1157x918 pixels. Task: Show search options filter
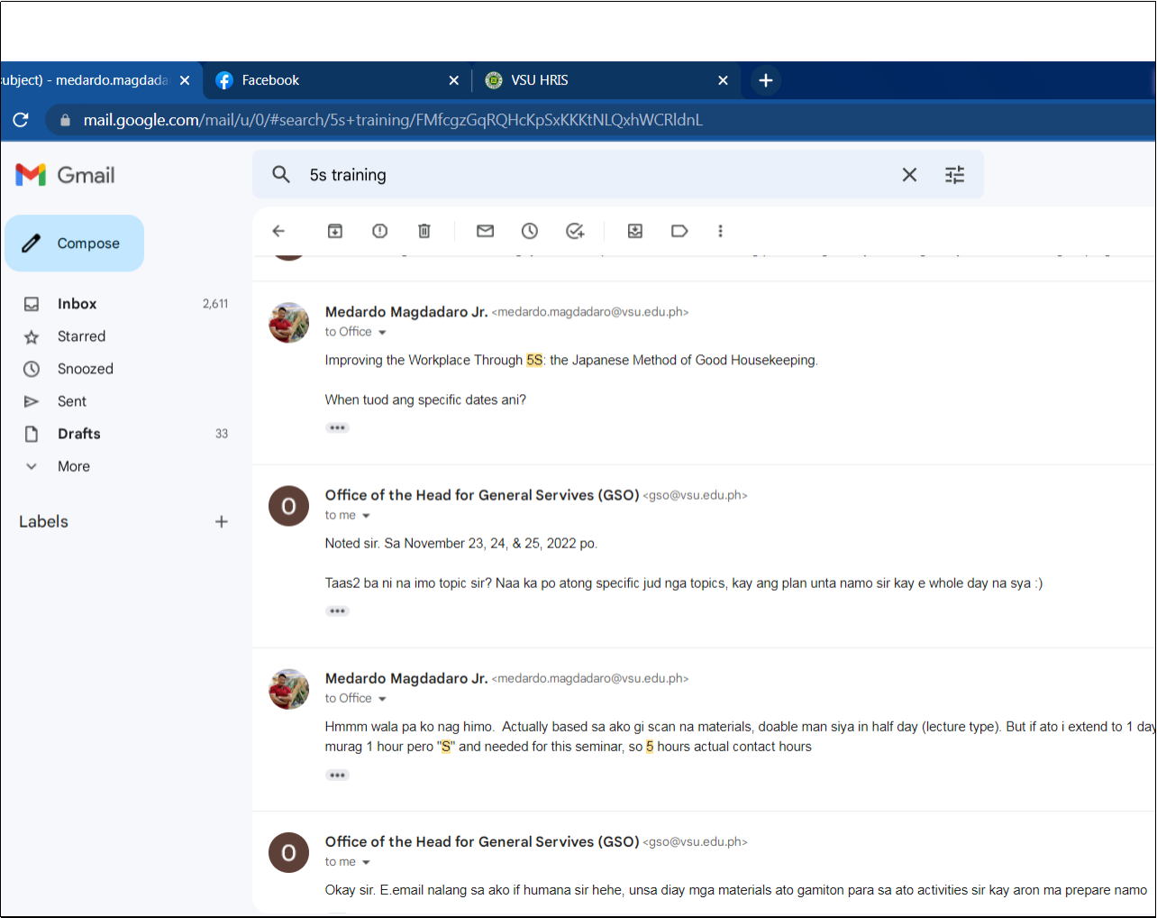[954, 175]
